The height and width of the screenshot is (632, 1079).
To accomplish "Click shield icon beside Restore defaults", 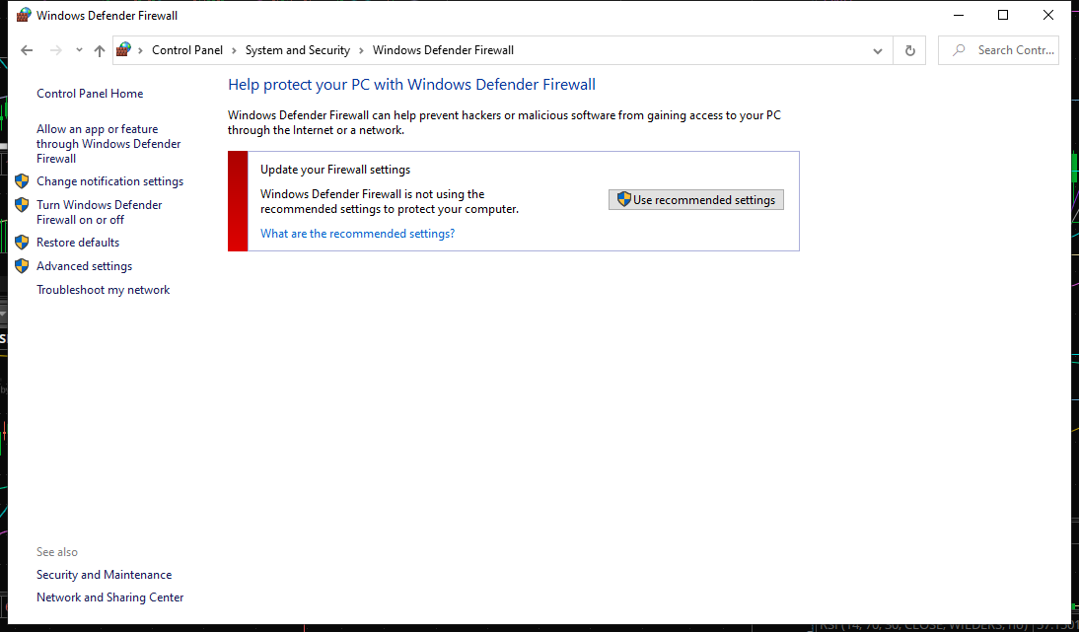I will [22, 243].
